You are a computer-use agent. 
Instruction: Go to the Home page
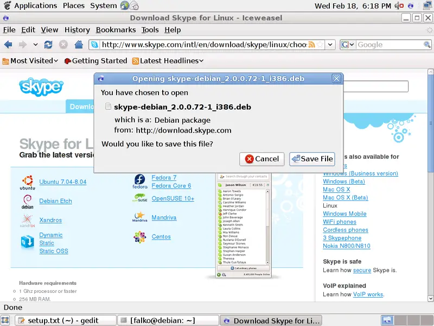[79, 45]
